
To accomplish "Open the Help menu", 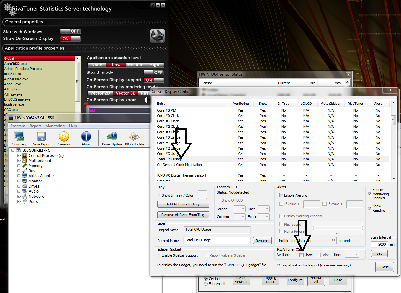I will point(73,126).
